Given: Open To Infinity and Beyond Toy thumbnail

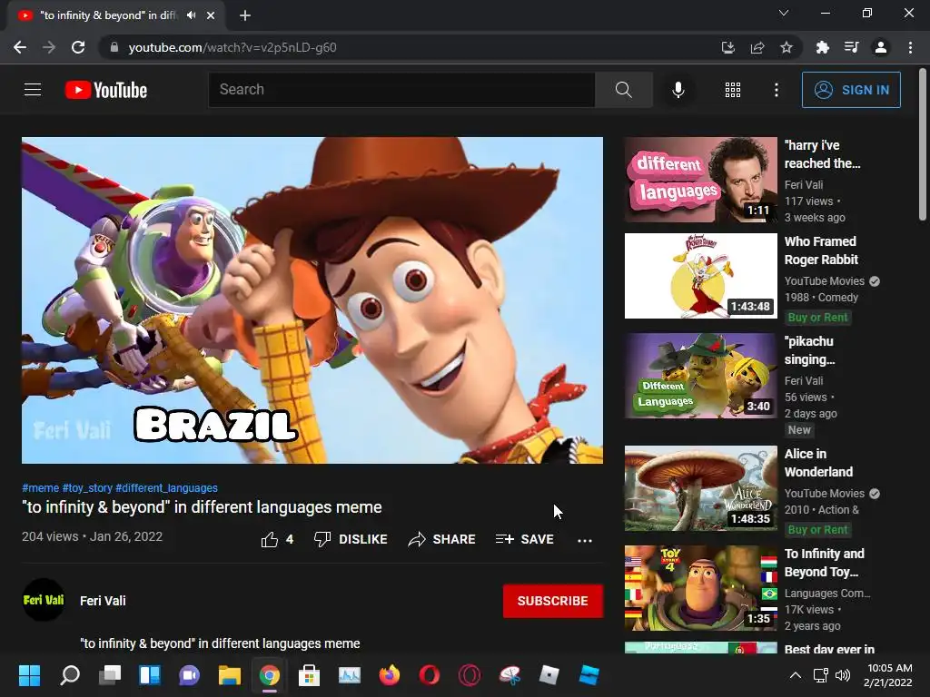Looking at the screenshot, I should (701, 588).
